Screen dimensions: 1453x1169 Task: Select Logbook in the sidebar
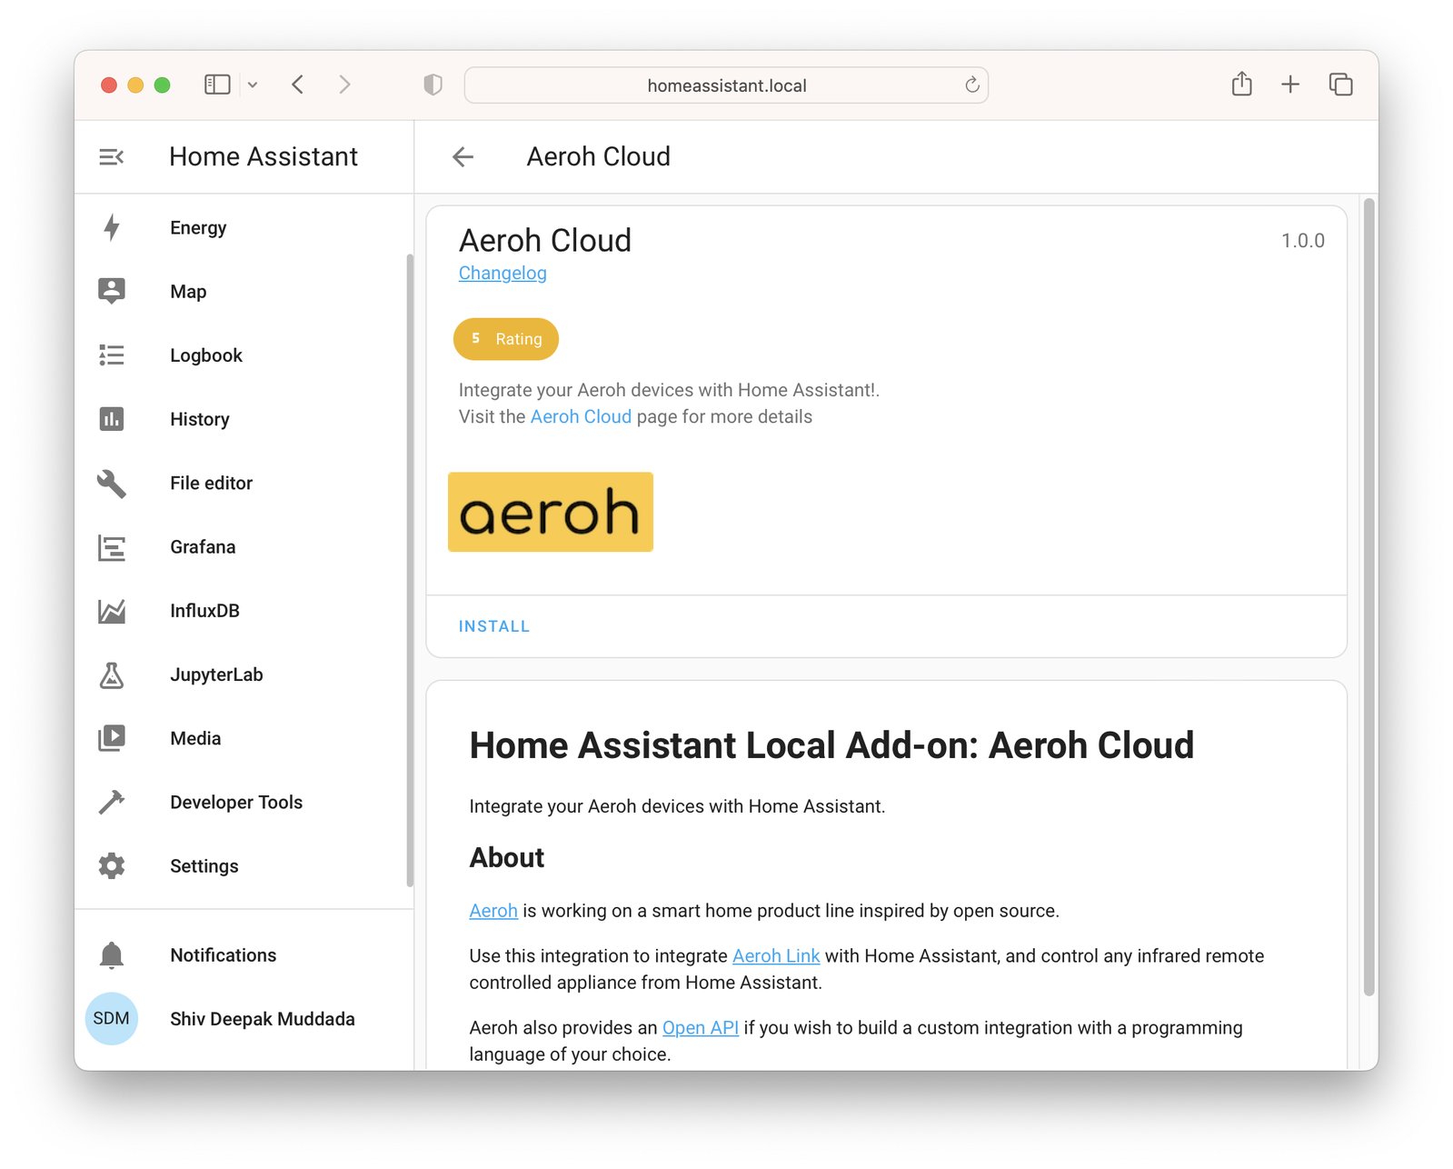point(206,355)
